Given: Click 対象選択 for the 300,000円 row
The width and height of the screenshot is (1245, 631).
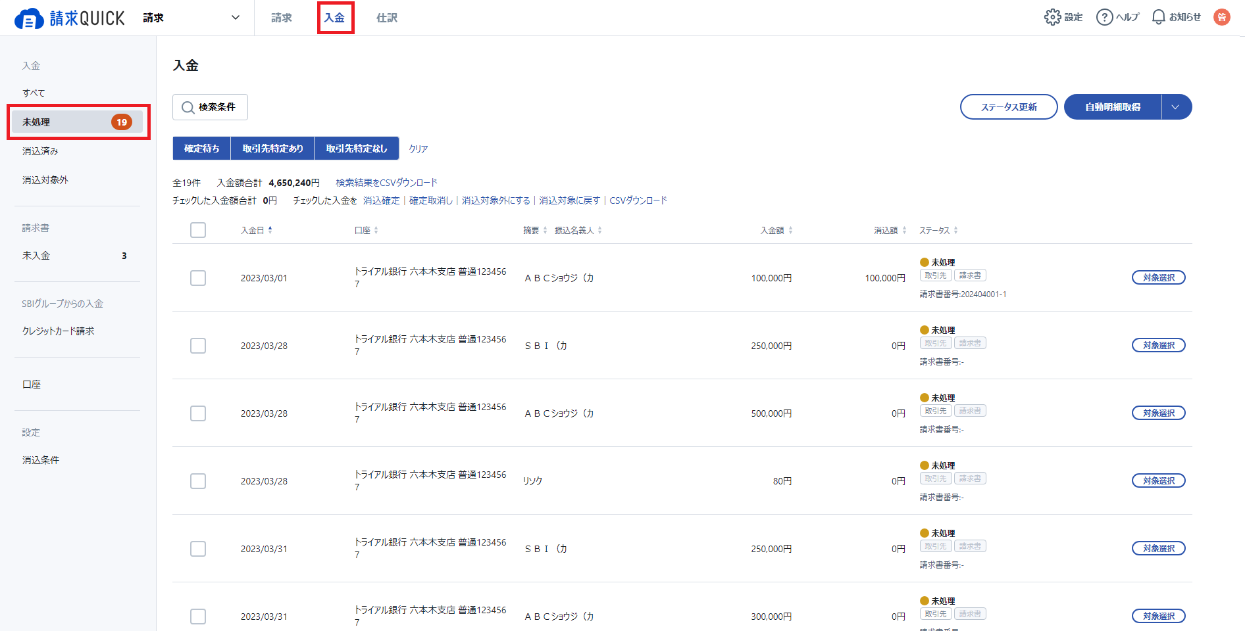Looking at the screenshot, I should click(1159, 616).
